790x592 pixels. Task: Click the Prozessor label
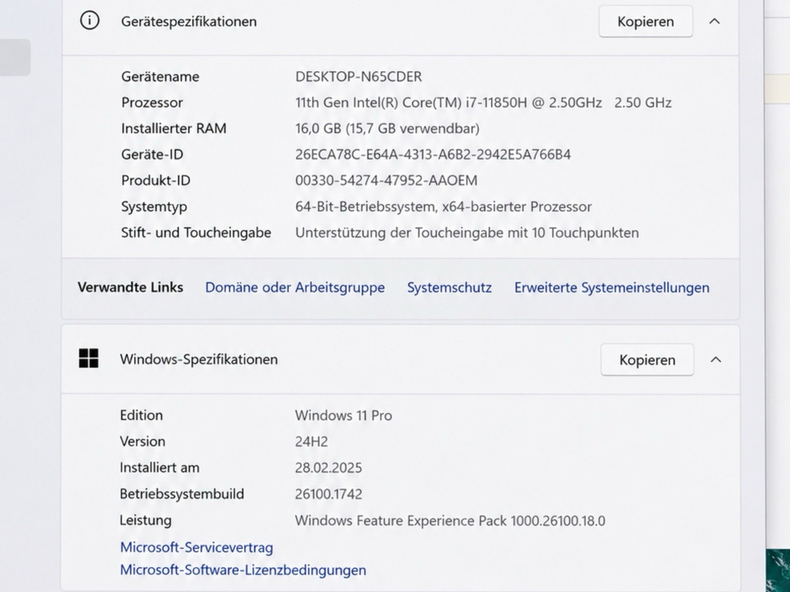(x=152, y=103)
